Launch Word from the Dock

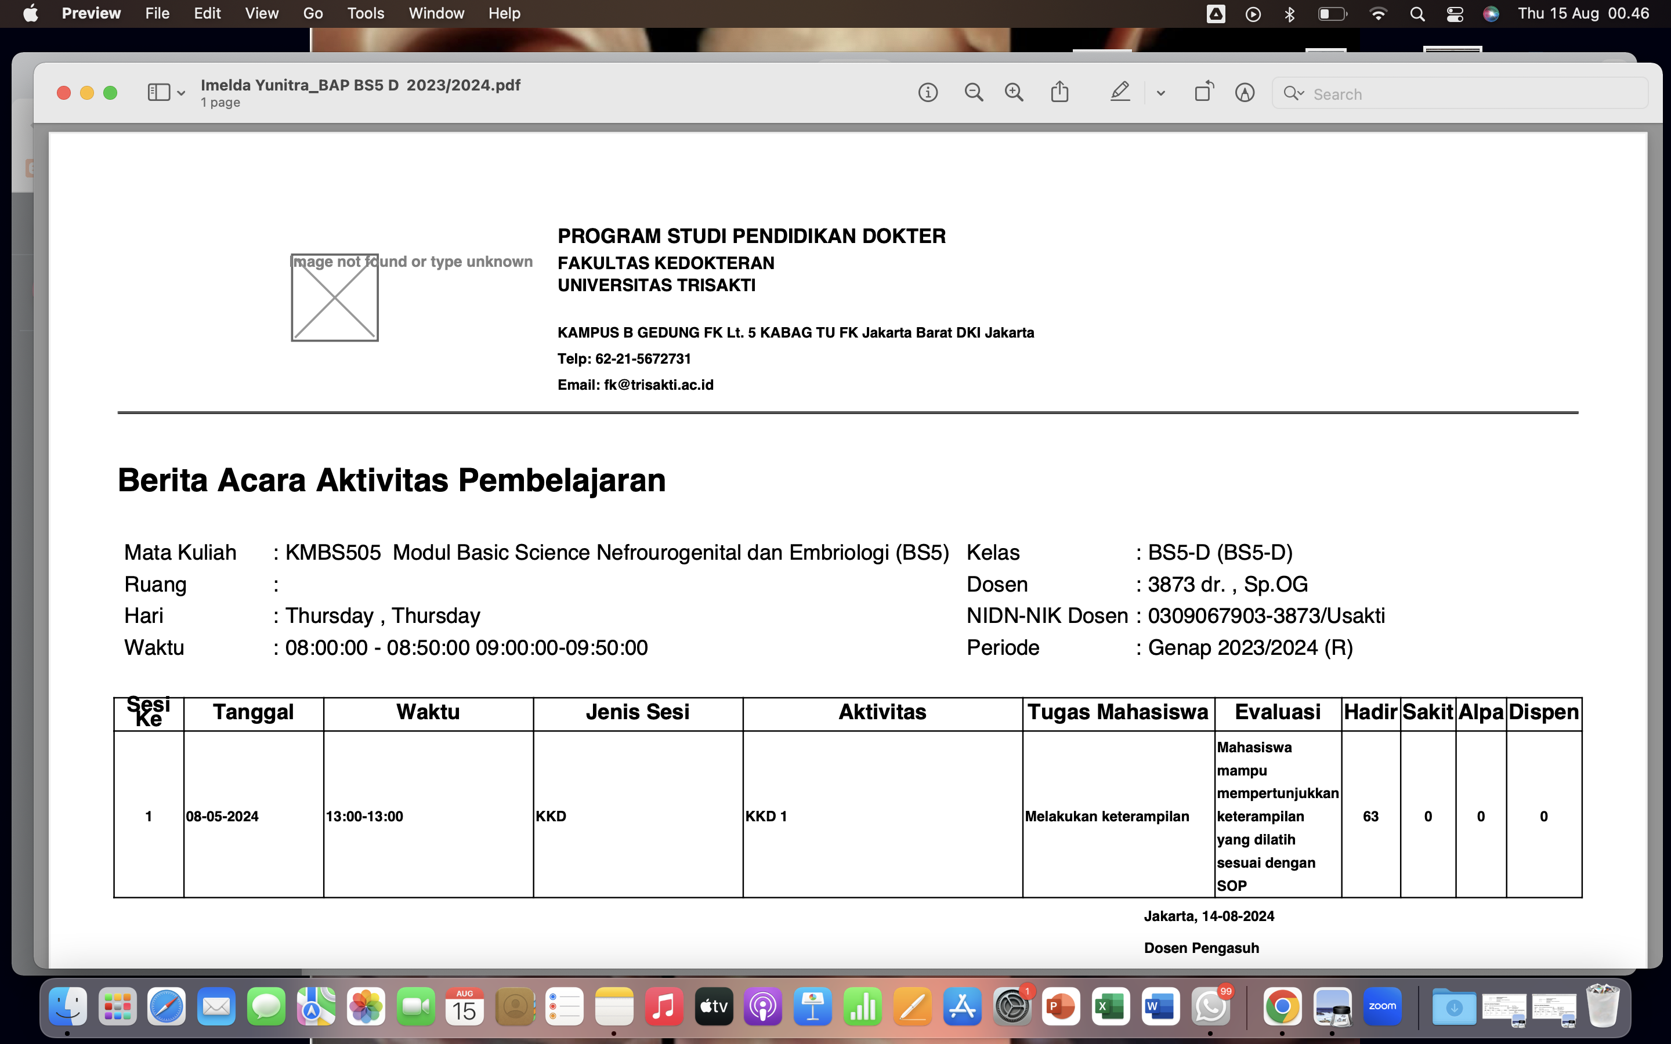click(x=1161, y=1007)
